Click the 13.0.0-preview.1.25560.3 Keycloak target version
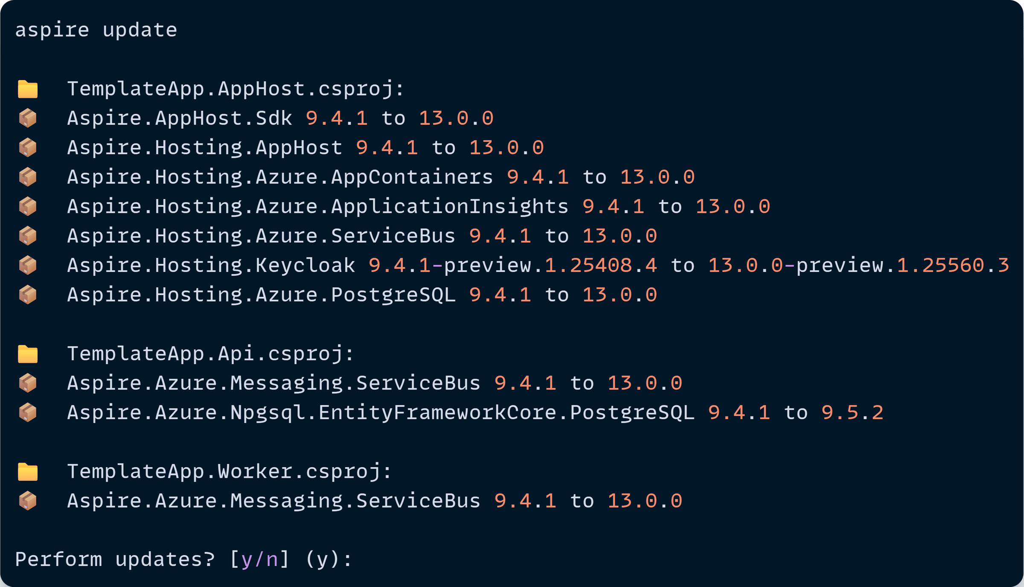The image size is (1024, 587). tap(858, 266)
